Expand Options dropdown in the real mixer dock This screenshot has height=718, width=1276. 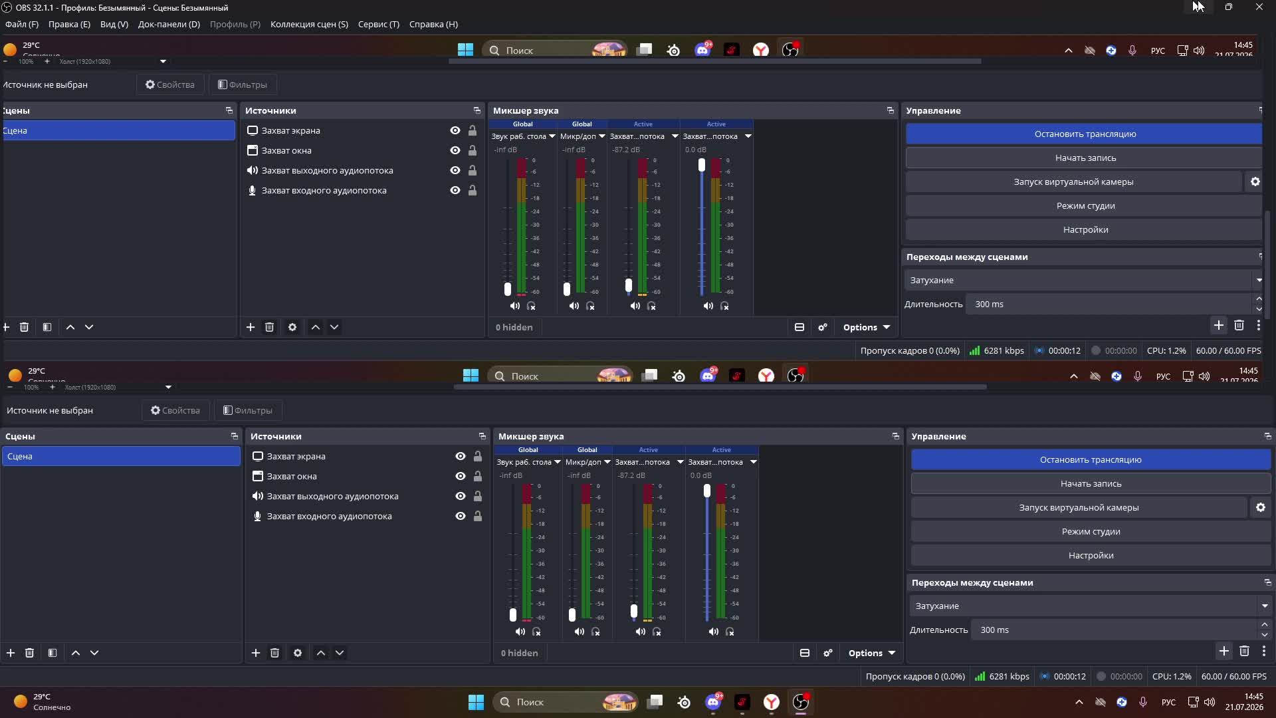pos(872,653)
